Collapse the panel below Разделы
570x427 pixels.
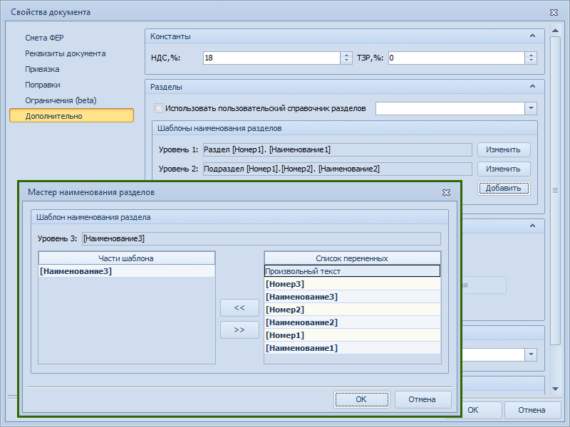[x=532, y=226]
